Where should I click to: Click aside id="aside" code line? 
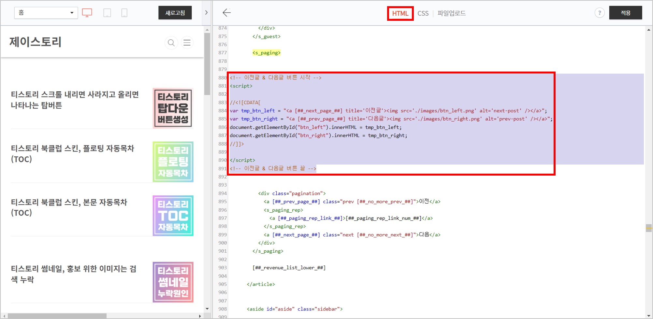click(295, 309)
